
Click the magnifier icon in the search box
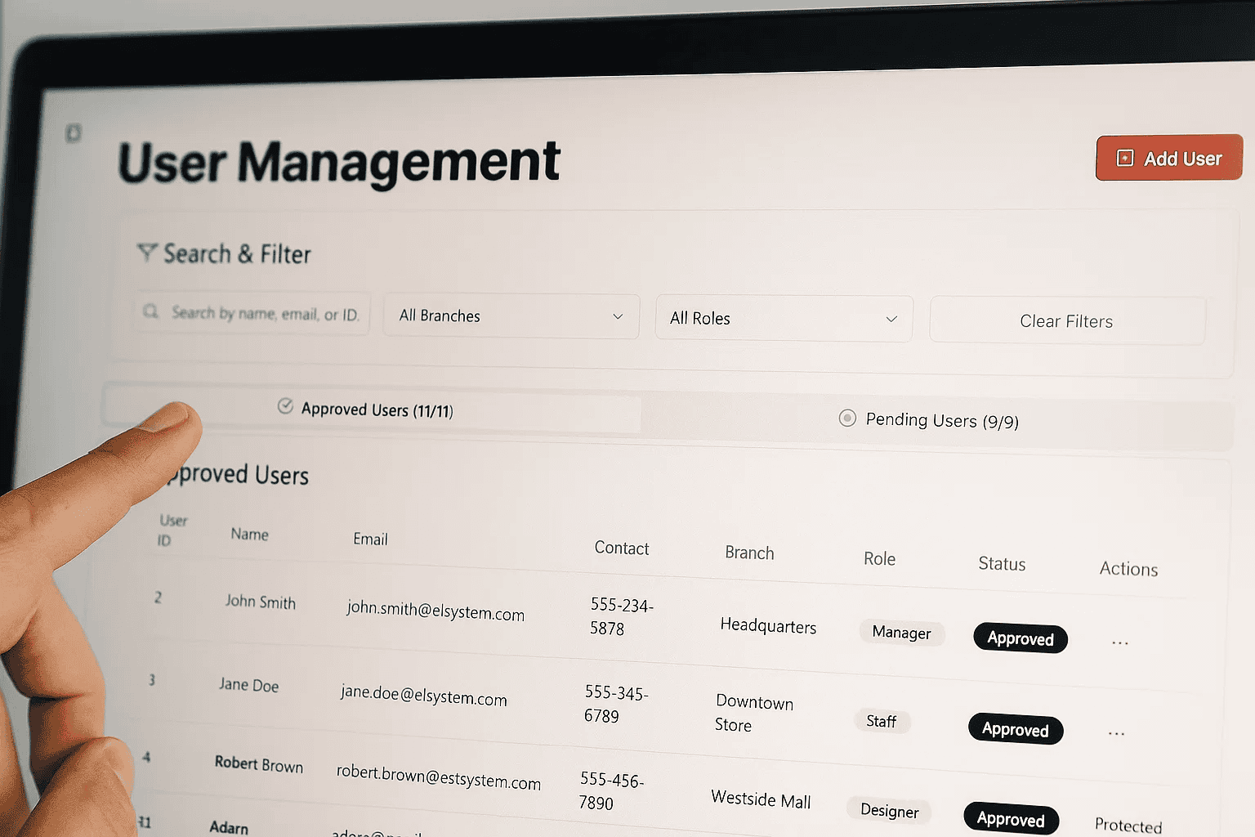point(151,312)
